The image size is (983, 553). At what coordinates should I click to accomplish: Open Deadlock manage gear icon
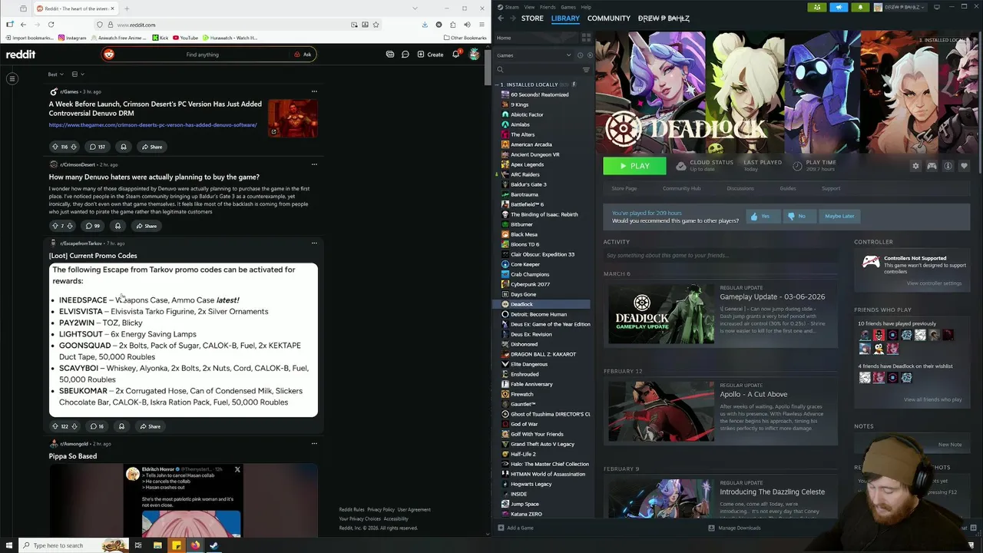(915, 166)
